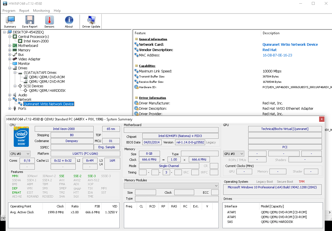Expand the Memory tree node
The height and width of the screenshot is (231, 332).
pyautogui.click(x=10, y=50)
